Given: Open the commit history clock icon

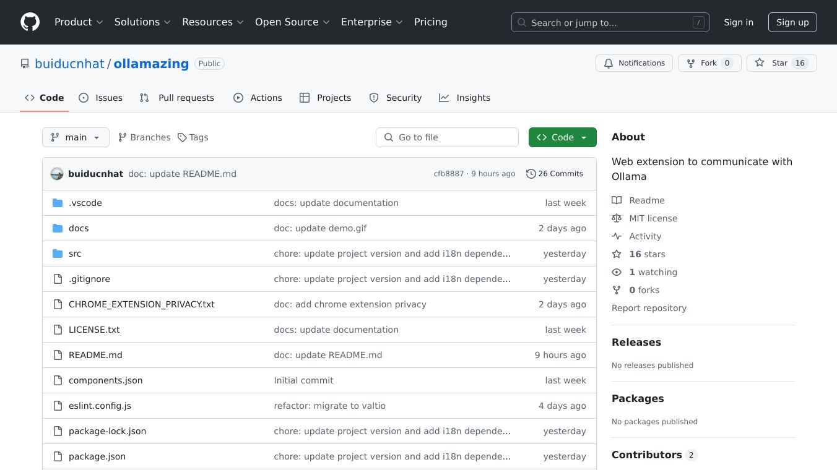Looking at the screenshot, I should tap(531, 174).
